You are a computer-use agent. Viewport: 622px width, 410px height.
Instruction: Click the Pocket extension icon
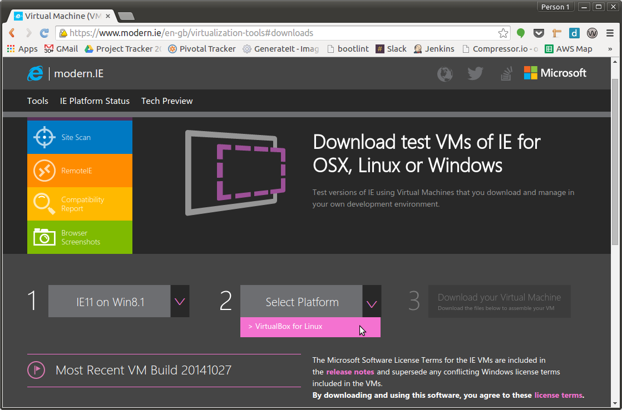click(x=539, y=33)
